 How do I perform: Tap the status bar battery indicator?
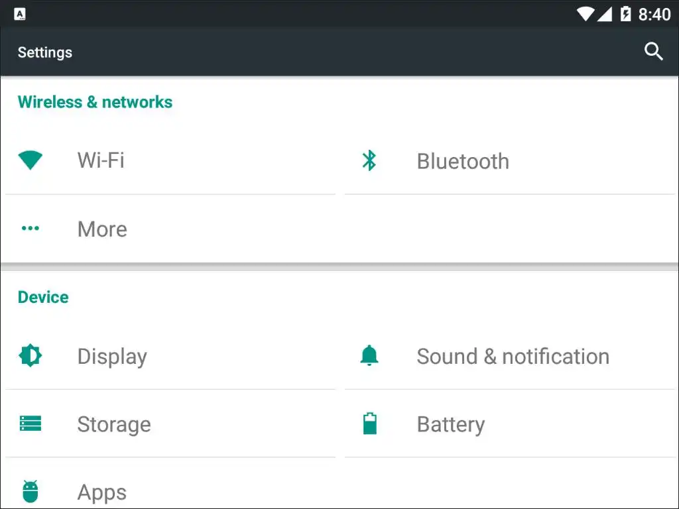pos(625,14)
